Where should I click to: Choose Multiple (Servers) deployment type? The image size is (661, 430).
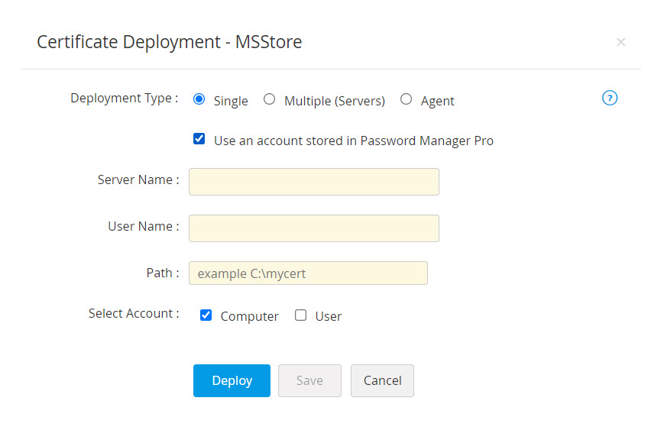(x=269, y=99)
